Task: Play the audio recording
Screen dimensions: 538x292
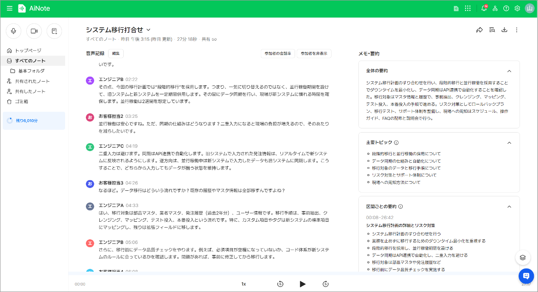Action: tap(302, 284)
